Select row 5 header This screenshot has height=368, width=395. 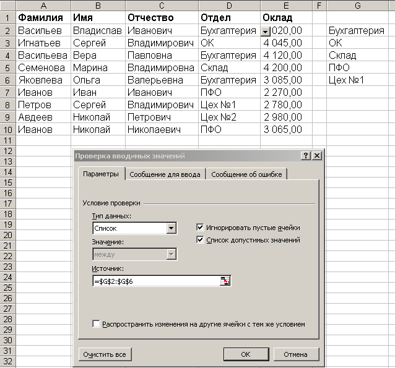8,67
